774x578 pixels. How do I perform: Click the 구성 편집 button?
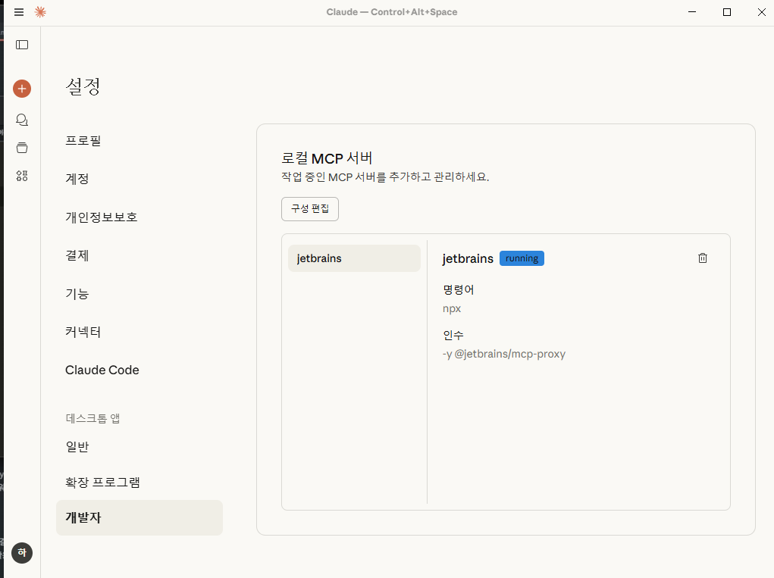[310, 209]
